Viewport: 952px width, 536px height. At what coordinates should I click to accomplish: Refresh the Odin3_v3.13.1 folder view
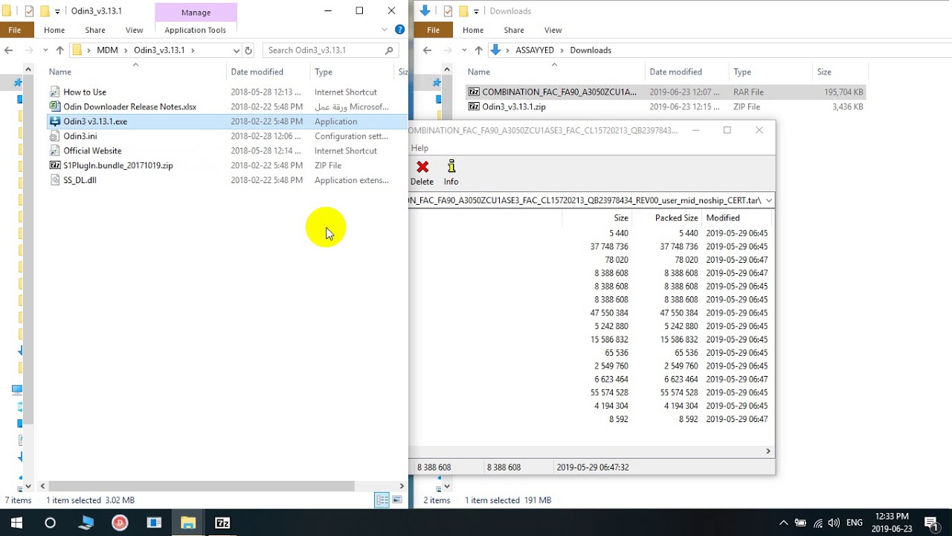pos(248,50)
